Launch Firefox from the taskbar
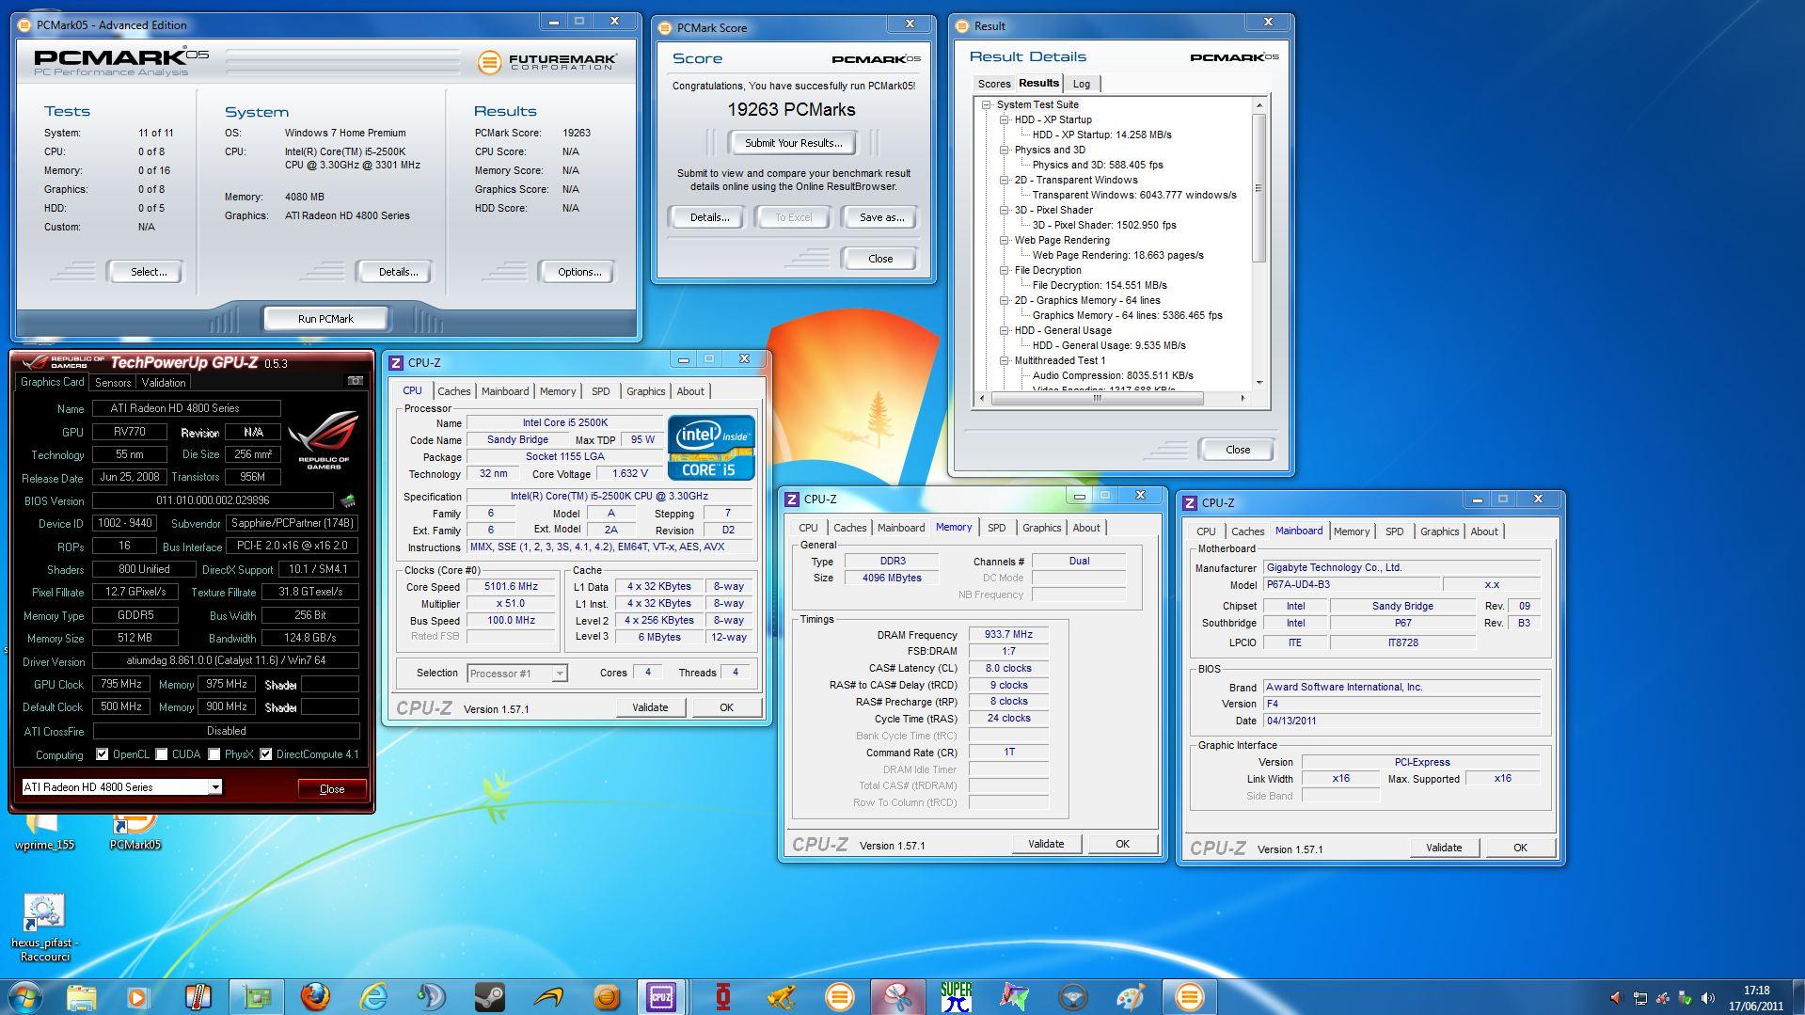Image resolution: width=1805 pixels, height=1015 pixels. tap(315, 996)
